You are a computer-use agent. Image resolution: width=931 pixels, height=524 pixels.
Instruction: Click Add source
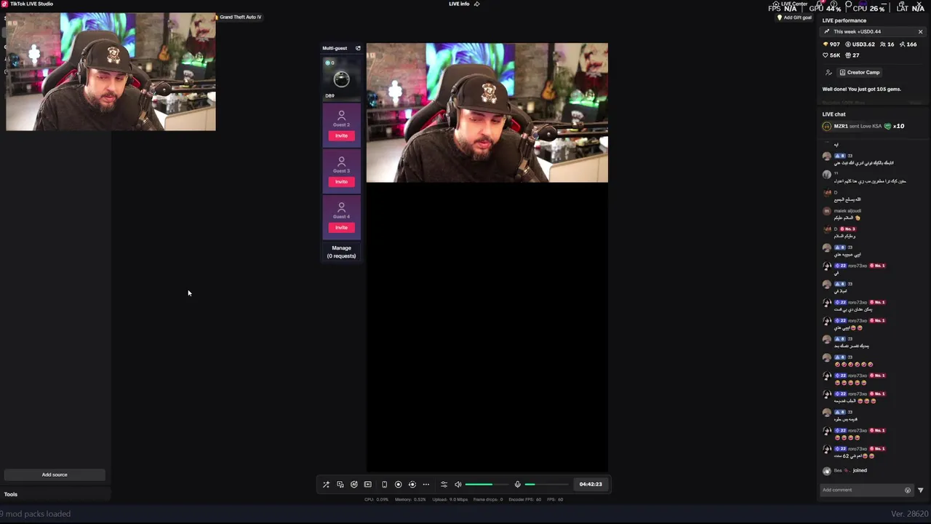click(x=55, y=475)
